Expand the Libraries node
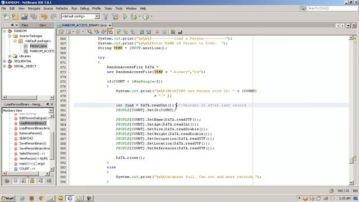359x202 pixels. click(x=10, y=56)
